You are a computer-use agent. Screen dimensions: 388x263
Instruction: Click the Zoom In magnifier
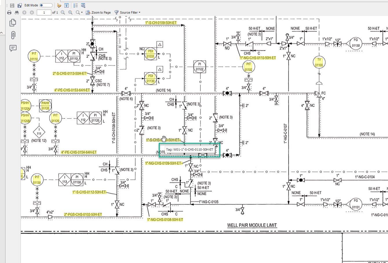click(70, 12)
